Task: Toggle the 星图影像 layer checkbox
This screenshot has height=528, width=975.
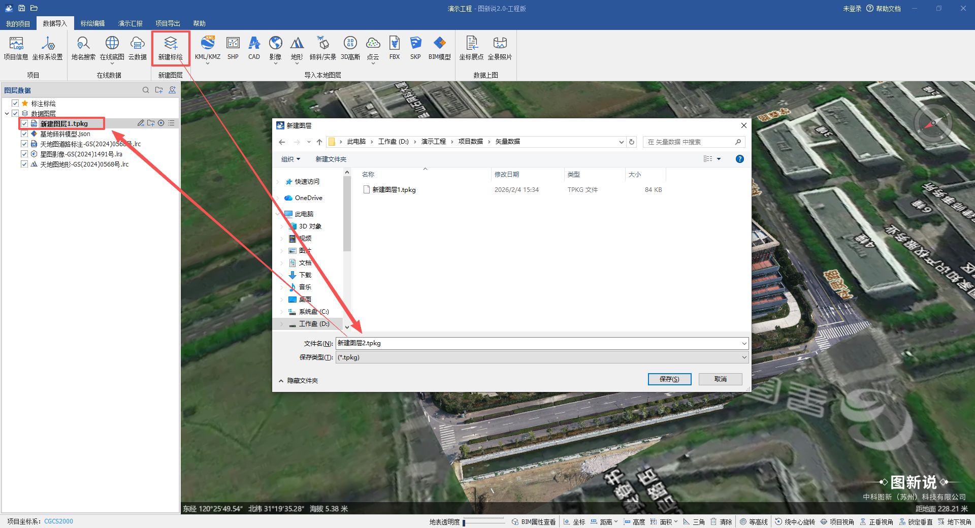Action: tap(24, 154)
